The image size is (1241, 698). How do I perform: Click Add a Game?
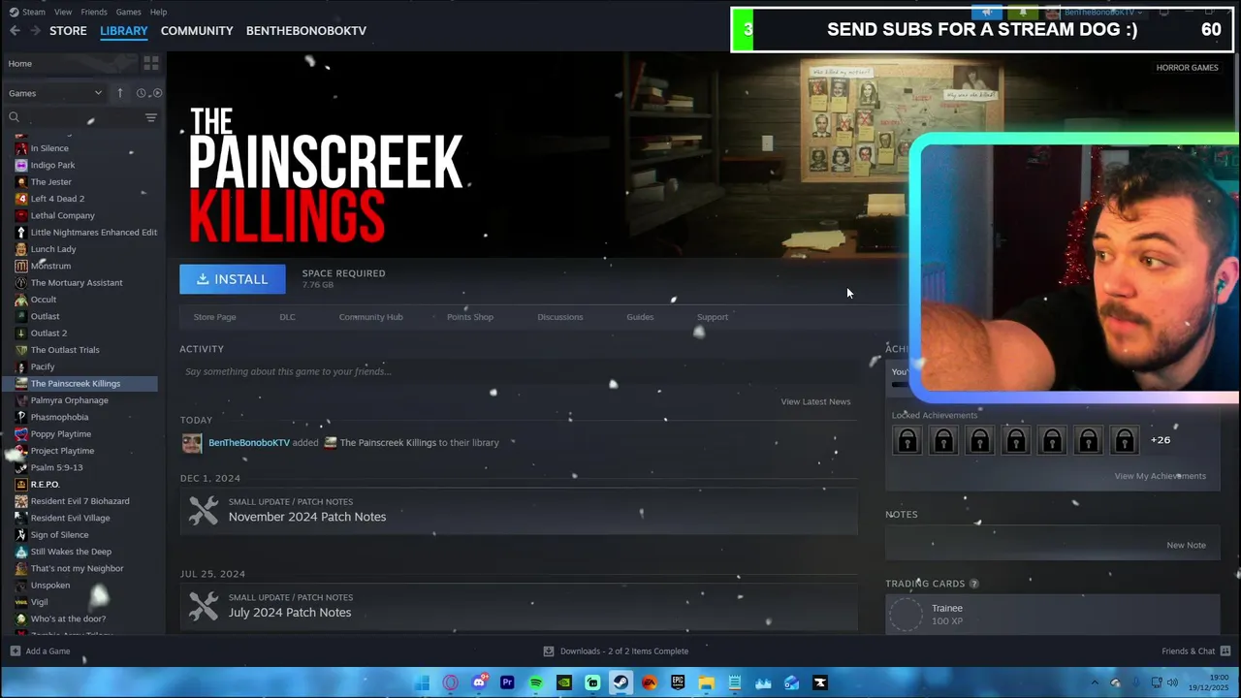(x=40, y=651)
